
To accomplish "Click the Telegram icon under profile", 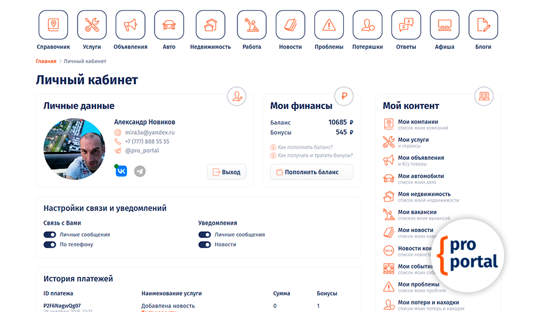I will (140, 171).
